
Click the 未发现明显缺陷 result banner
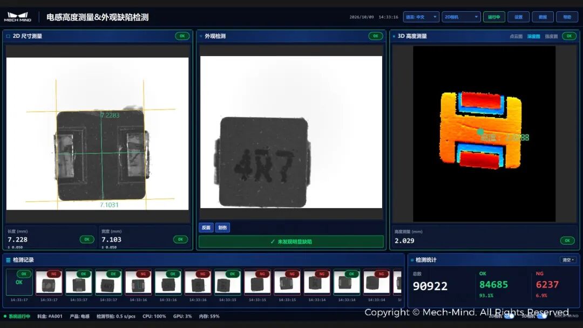(x=291, y=242)
